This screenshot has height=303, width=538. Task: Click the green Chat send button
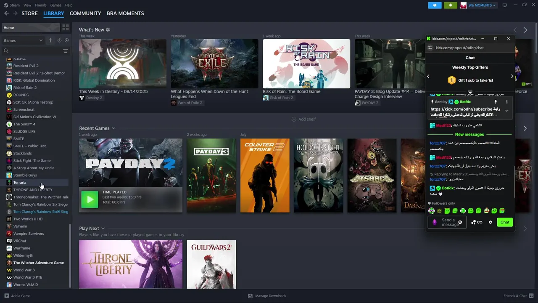(x=505, y=222)
